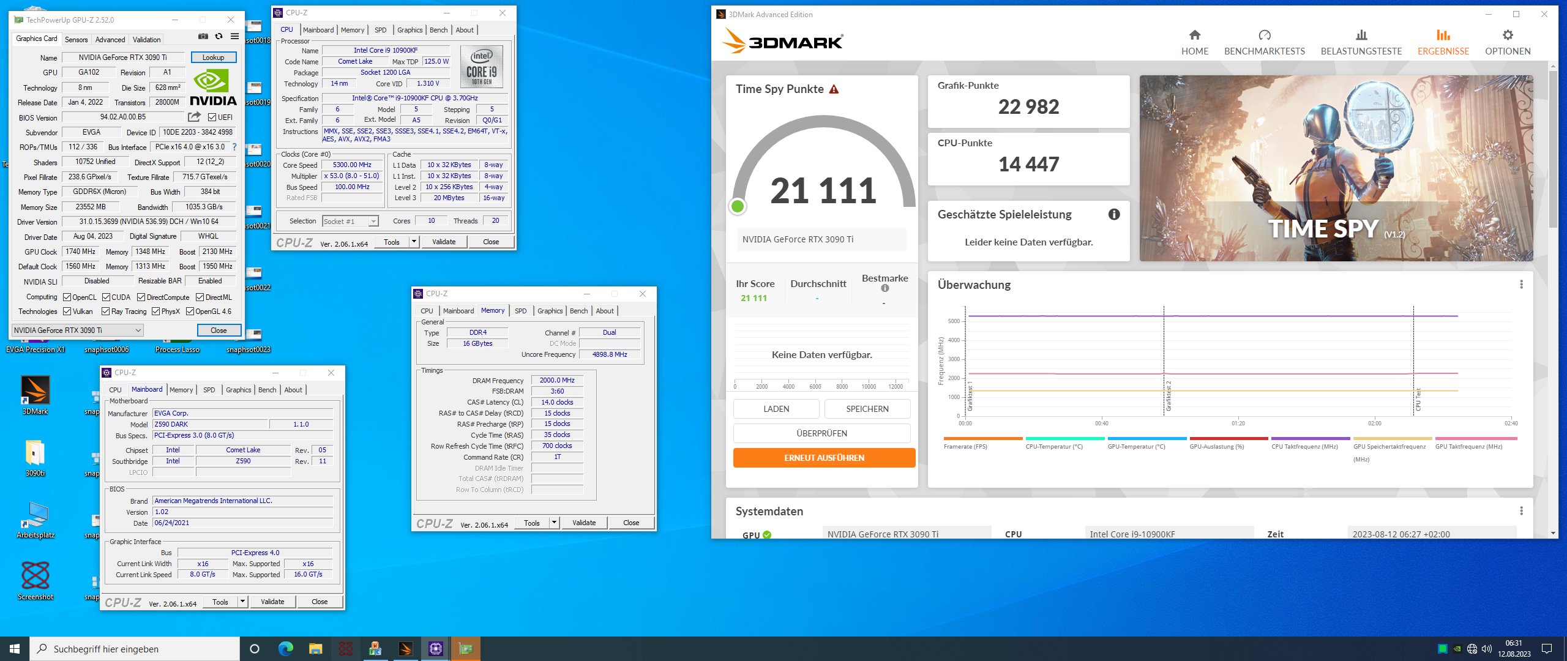Click the CPU-Z taskbar icon
The image size is (1567, 661).
[x=435, y=649]
